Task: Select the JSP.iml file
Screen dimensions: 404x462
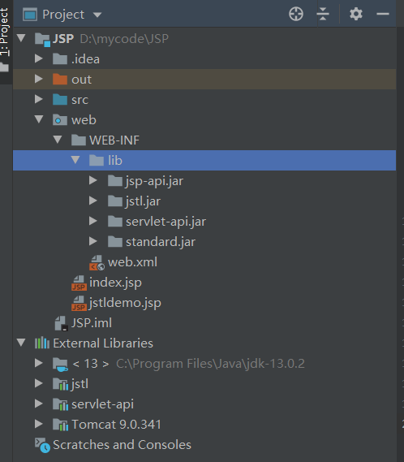Action: pos(92,323)
